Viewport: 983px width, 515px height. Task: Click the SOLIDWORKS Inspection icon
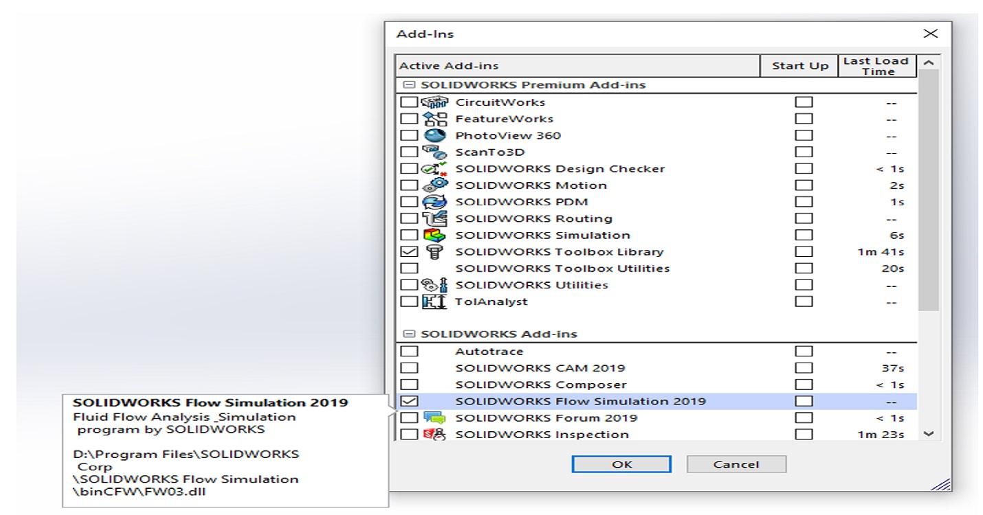[x=434, y=434]
